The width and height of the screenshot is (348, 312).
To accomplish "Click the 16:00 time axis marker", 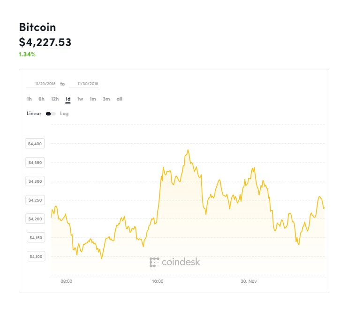I will 158,281.
